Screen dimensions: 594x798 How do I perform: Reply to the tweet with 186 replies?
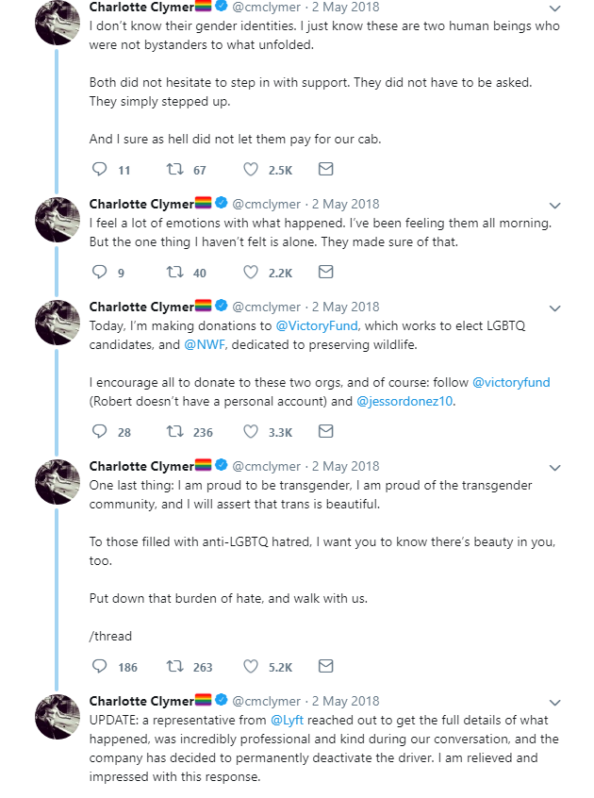(99, 666)
